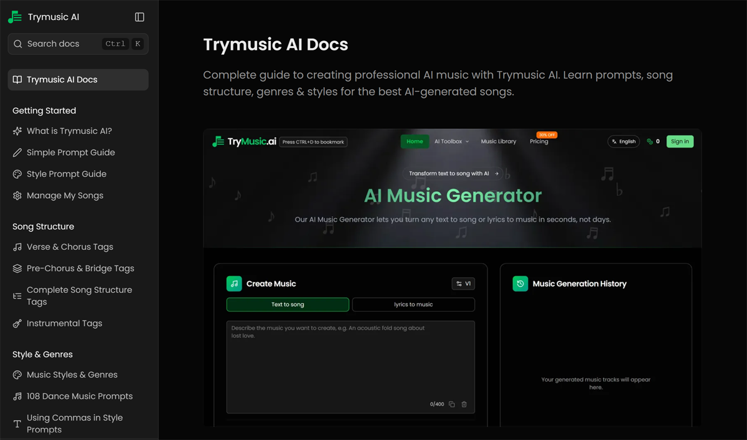This screenshot has height=440, width=747.
Task: Click the Instrumental Tags chain-link icon
Action: [x=17, y=323]
